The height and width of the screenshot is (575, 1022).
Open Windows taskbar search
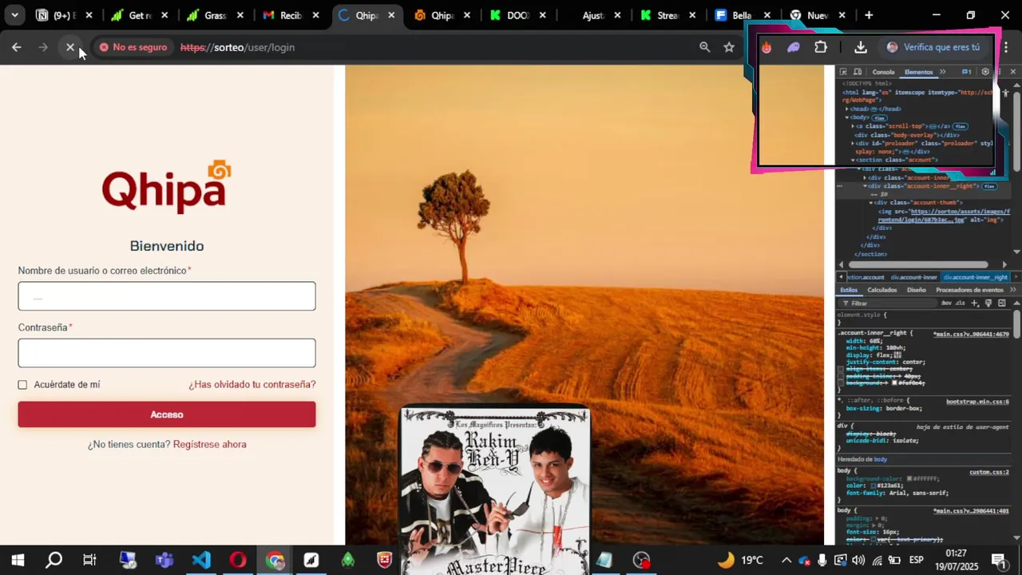53,560
